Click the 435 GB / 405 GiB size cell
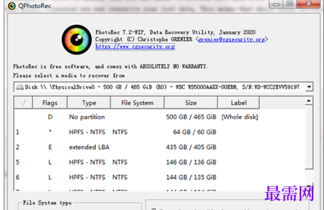The width and height of the screenshot is (324, 210). (x=191, y=147)
